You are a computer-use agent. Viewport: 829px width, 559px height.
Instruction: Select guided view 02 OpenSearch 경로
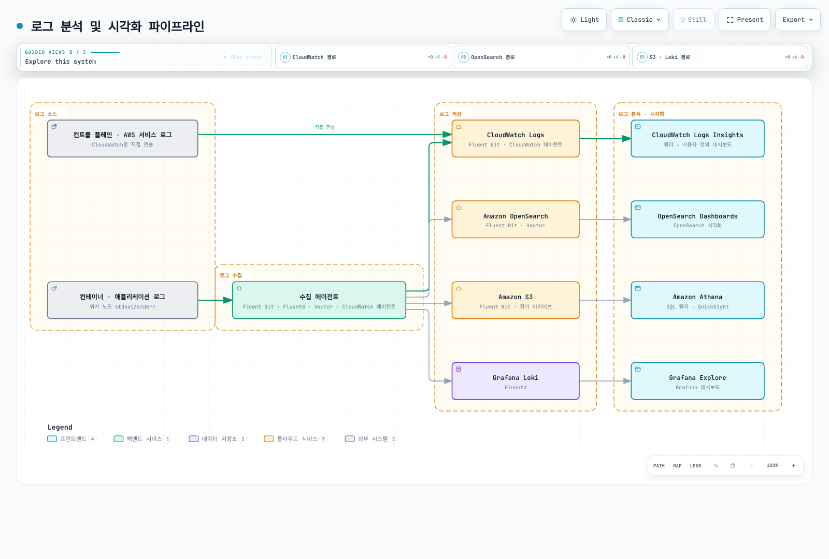(x=541, y=57)
